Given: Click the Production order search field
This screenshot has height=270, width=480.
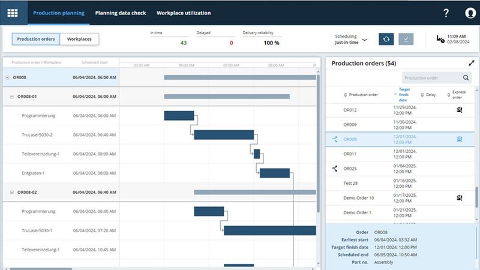Looking at the screenshot, I should click(x=431, y=78).
